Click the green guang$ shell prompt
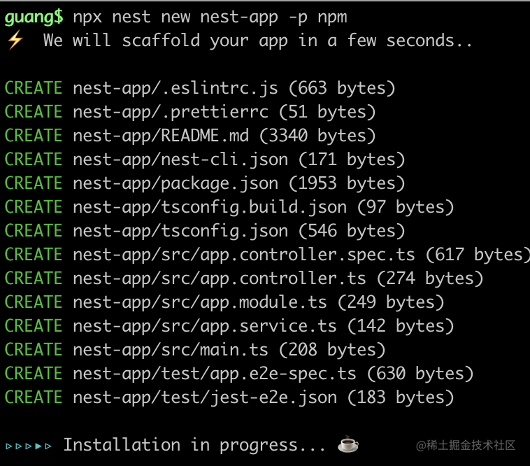 click(x=34, y=16)
